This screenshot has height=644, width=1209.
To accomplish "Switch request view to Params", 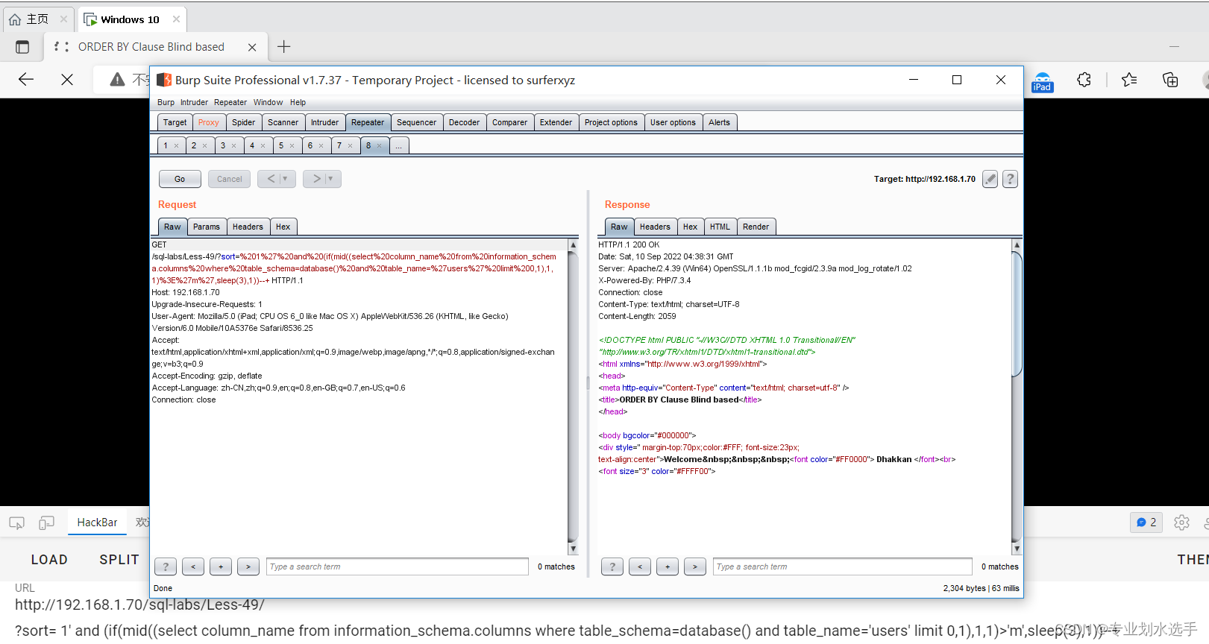I will pyautogui.click(x=207, y=227).
